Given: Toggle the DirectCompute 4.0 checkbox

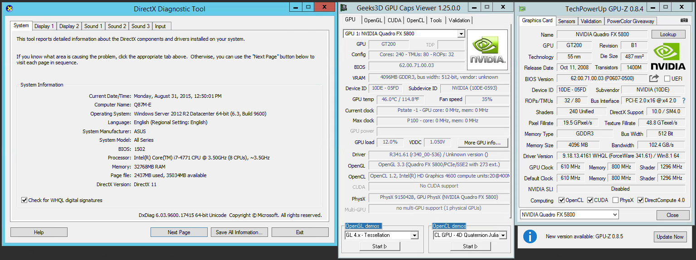Looking at the screenshot, I should [x=641, y=200].
